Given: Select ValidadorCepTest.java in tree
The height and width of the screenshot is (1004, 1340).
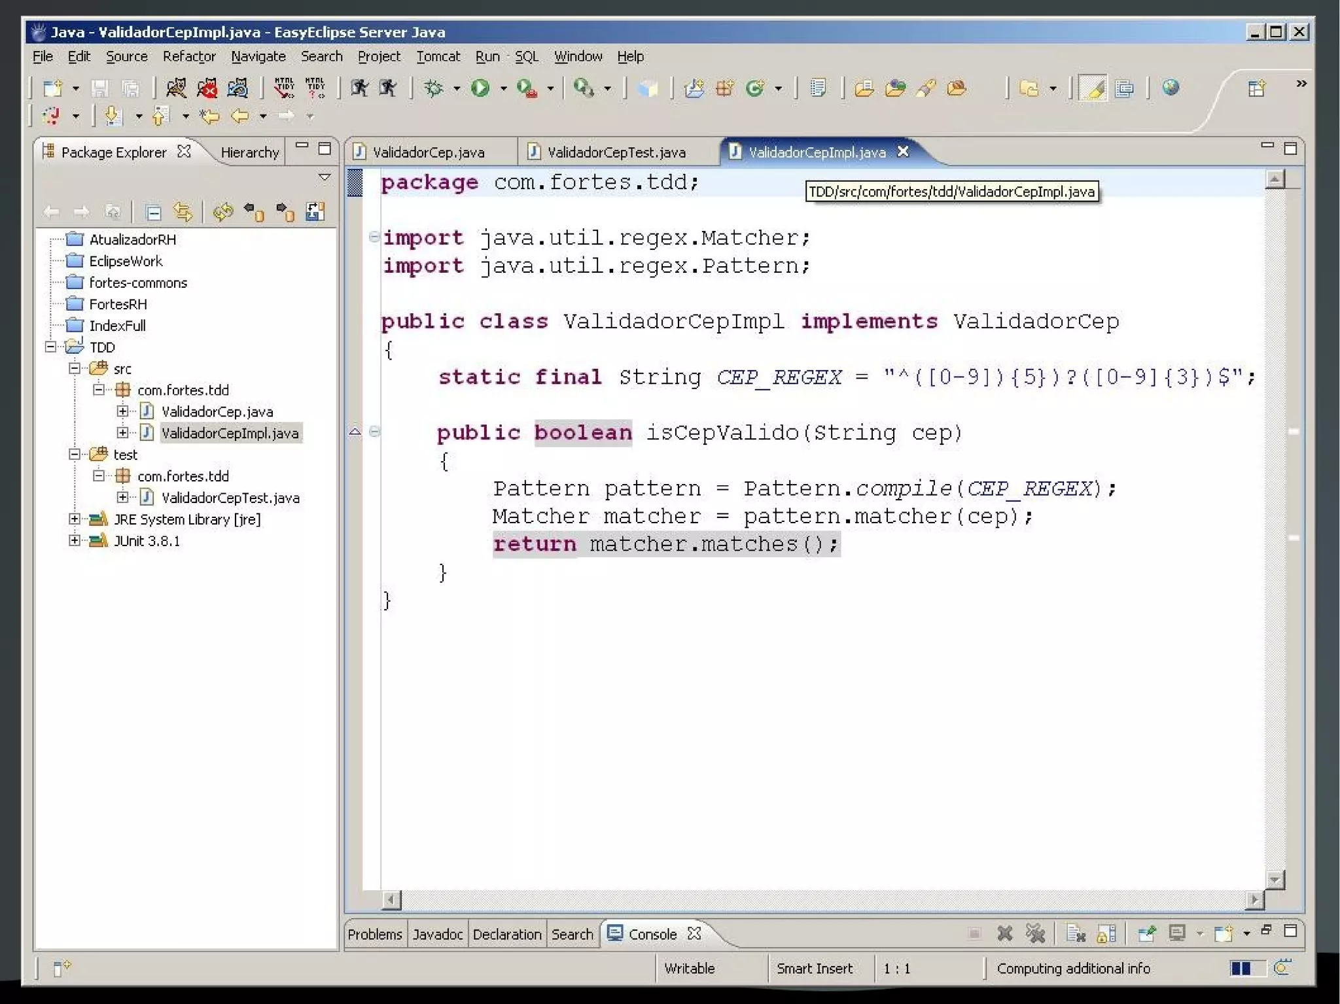Looking at the screenshot, I should tap(230, 498).
